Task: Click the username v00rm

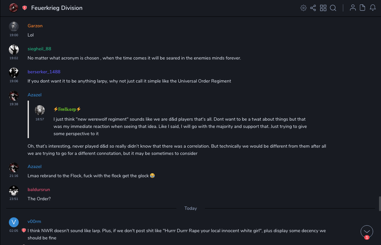Action: tap(34, 222)
